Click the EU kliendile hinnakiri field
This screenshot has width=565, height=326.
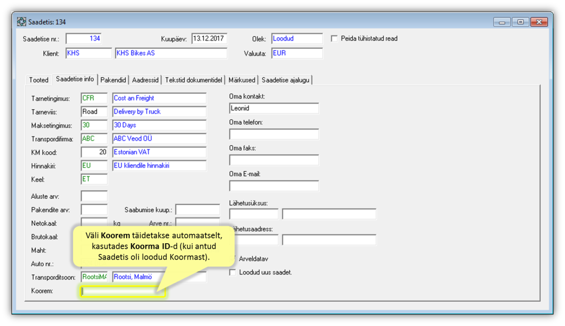tap(159, 166)
